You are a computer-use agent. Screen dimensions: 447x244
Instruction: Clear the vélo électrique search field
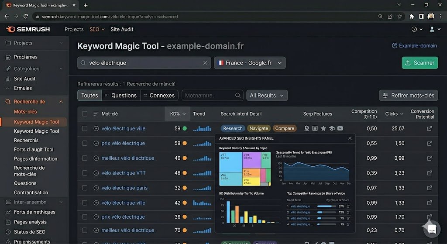coord(205,63)
